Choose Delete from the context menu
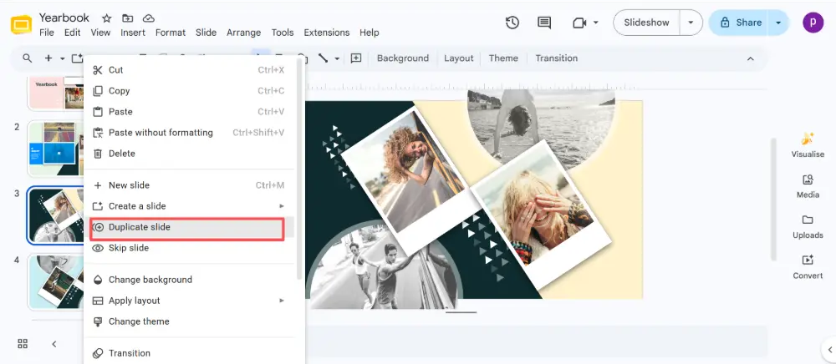 pyautogui.click(x=189, y=154)
